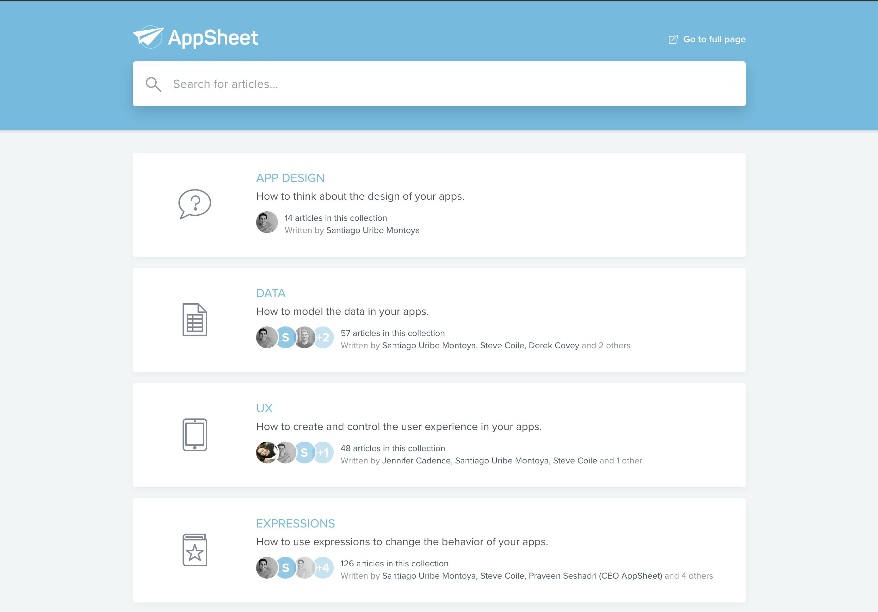Image resolution: width=878 pixels, height=612 pixels.
Task: Click Go to full page
Action: 714,39
